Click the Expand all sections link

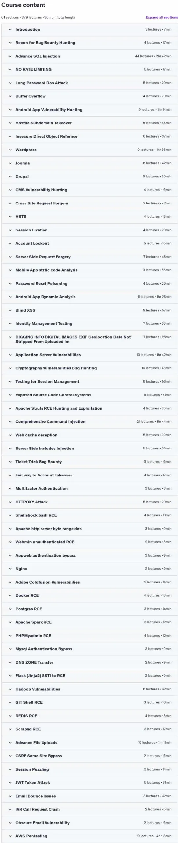pyautogui.click(x=162, y=17)
